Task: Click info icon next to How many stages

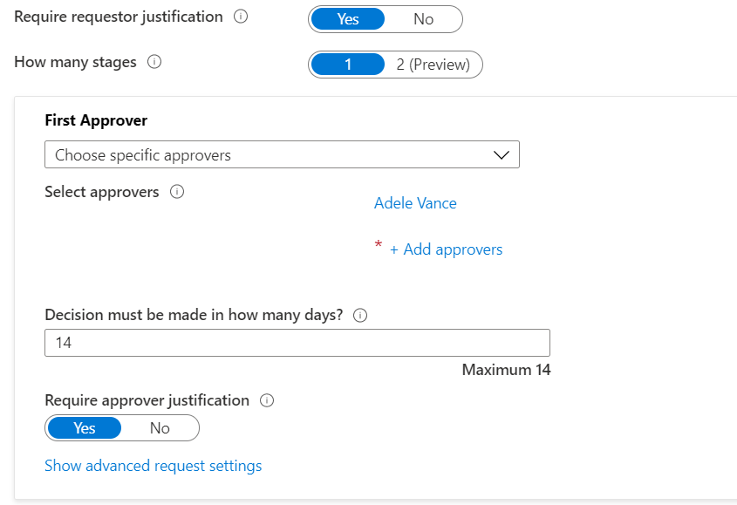Action: tap(154, 63)
